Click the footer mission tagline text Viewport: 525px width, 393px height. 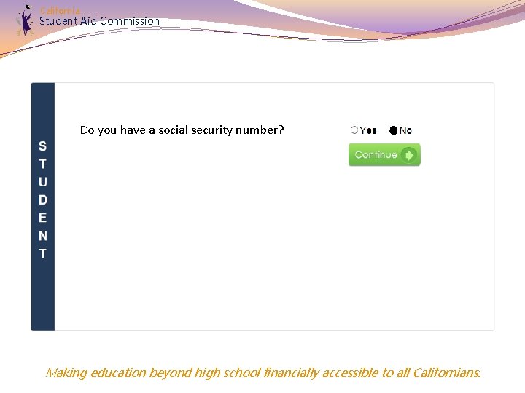click(x=262, y=373)
